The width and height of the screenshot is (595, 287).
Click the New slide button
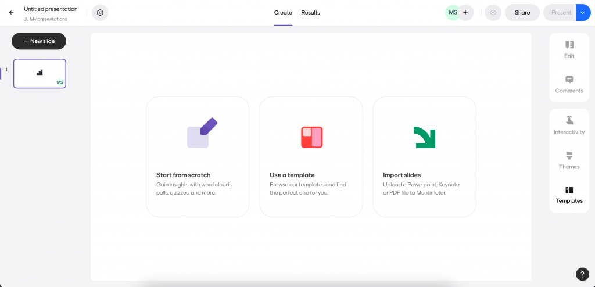39,41
